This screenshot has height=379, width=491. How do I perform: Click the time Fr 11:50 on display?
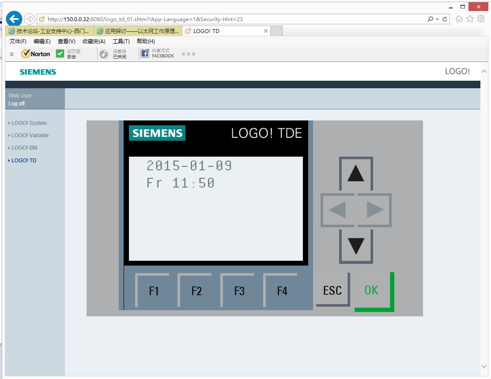(x=181, y=183)
